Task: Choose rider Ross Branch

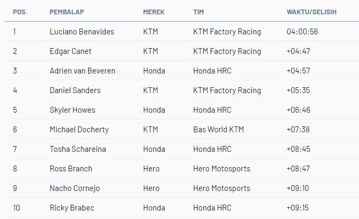Action: (x=70, y=169)
